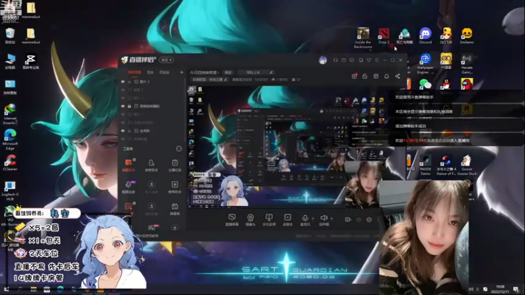525x295 pixels.
Task: Add a screen capture source from bottom toolbar
Action: 232,220
